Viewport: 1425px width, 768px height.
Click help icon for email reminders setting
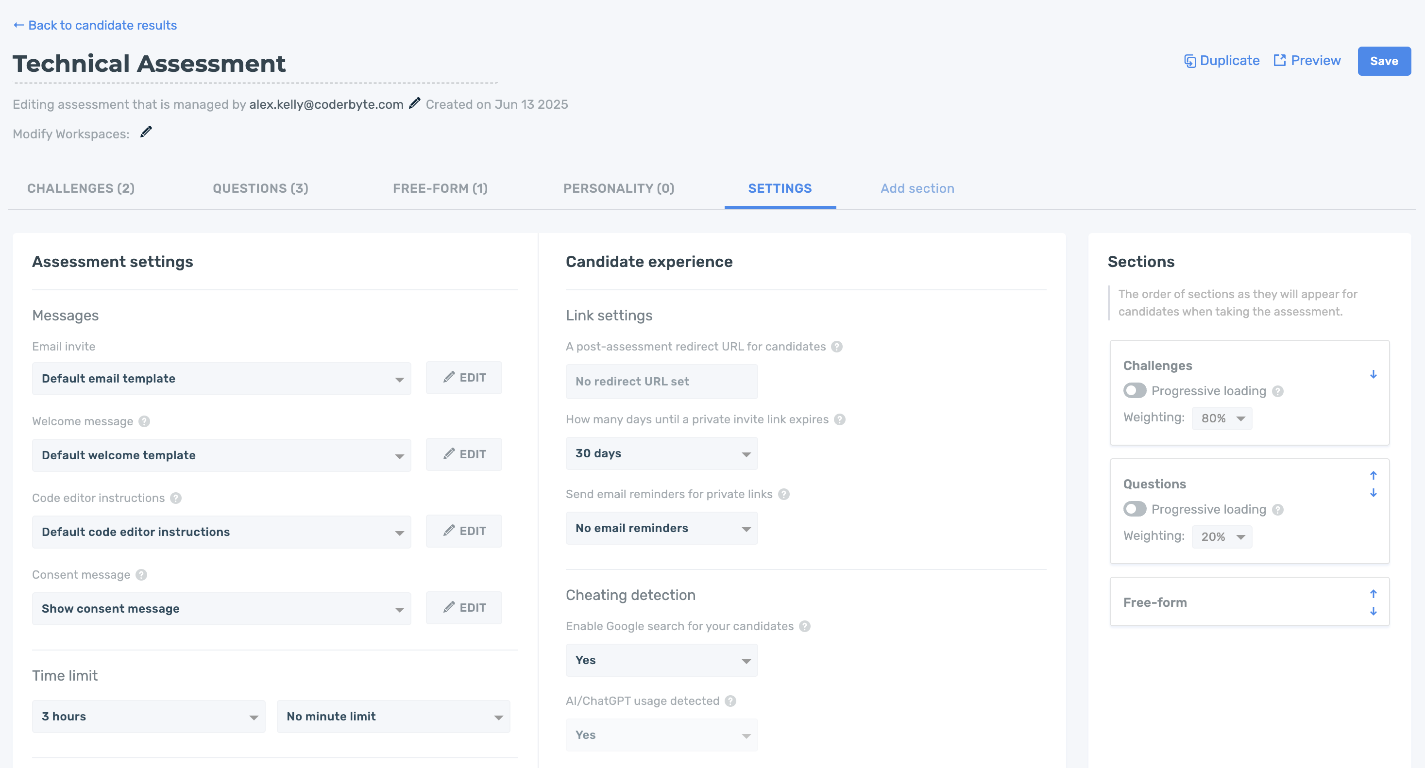(784, 494)
